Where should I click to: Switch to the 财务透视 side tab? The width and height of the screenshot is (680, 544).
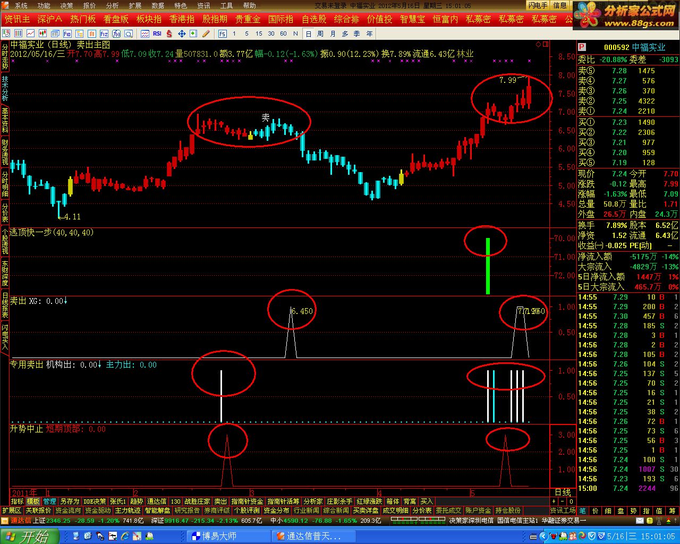point(5,152)
